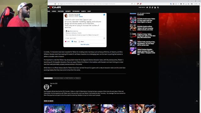The width and height of the screenshot is (201, 113).
Task: Click the Zee the CEO author avatar
Action: [46, 87]
